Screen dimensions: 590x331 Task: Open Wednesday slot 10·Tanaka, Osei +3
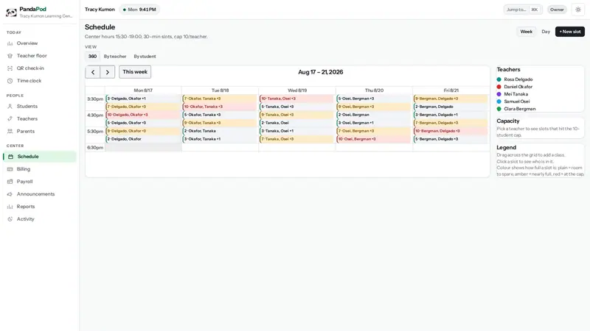click(297, 99)
